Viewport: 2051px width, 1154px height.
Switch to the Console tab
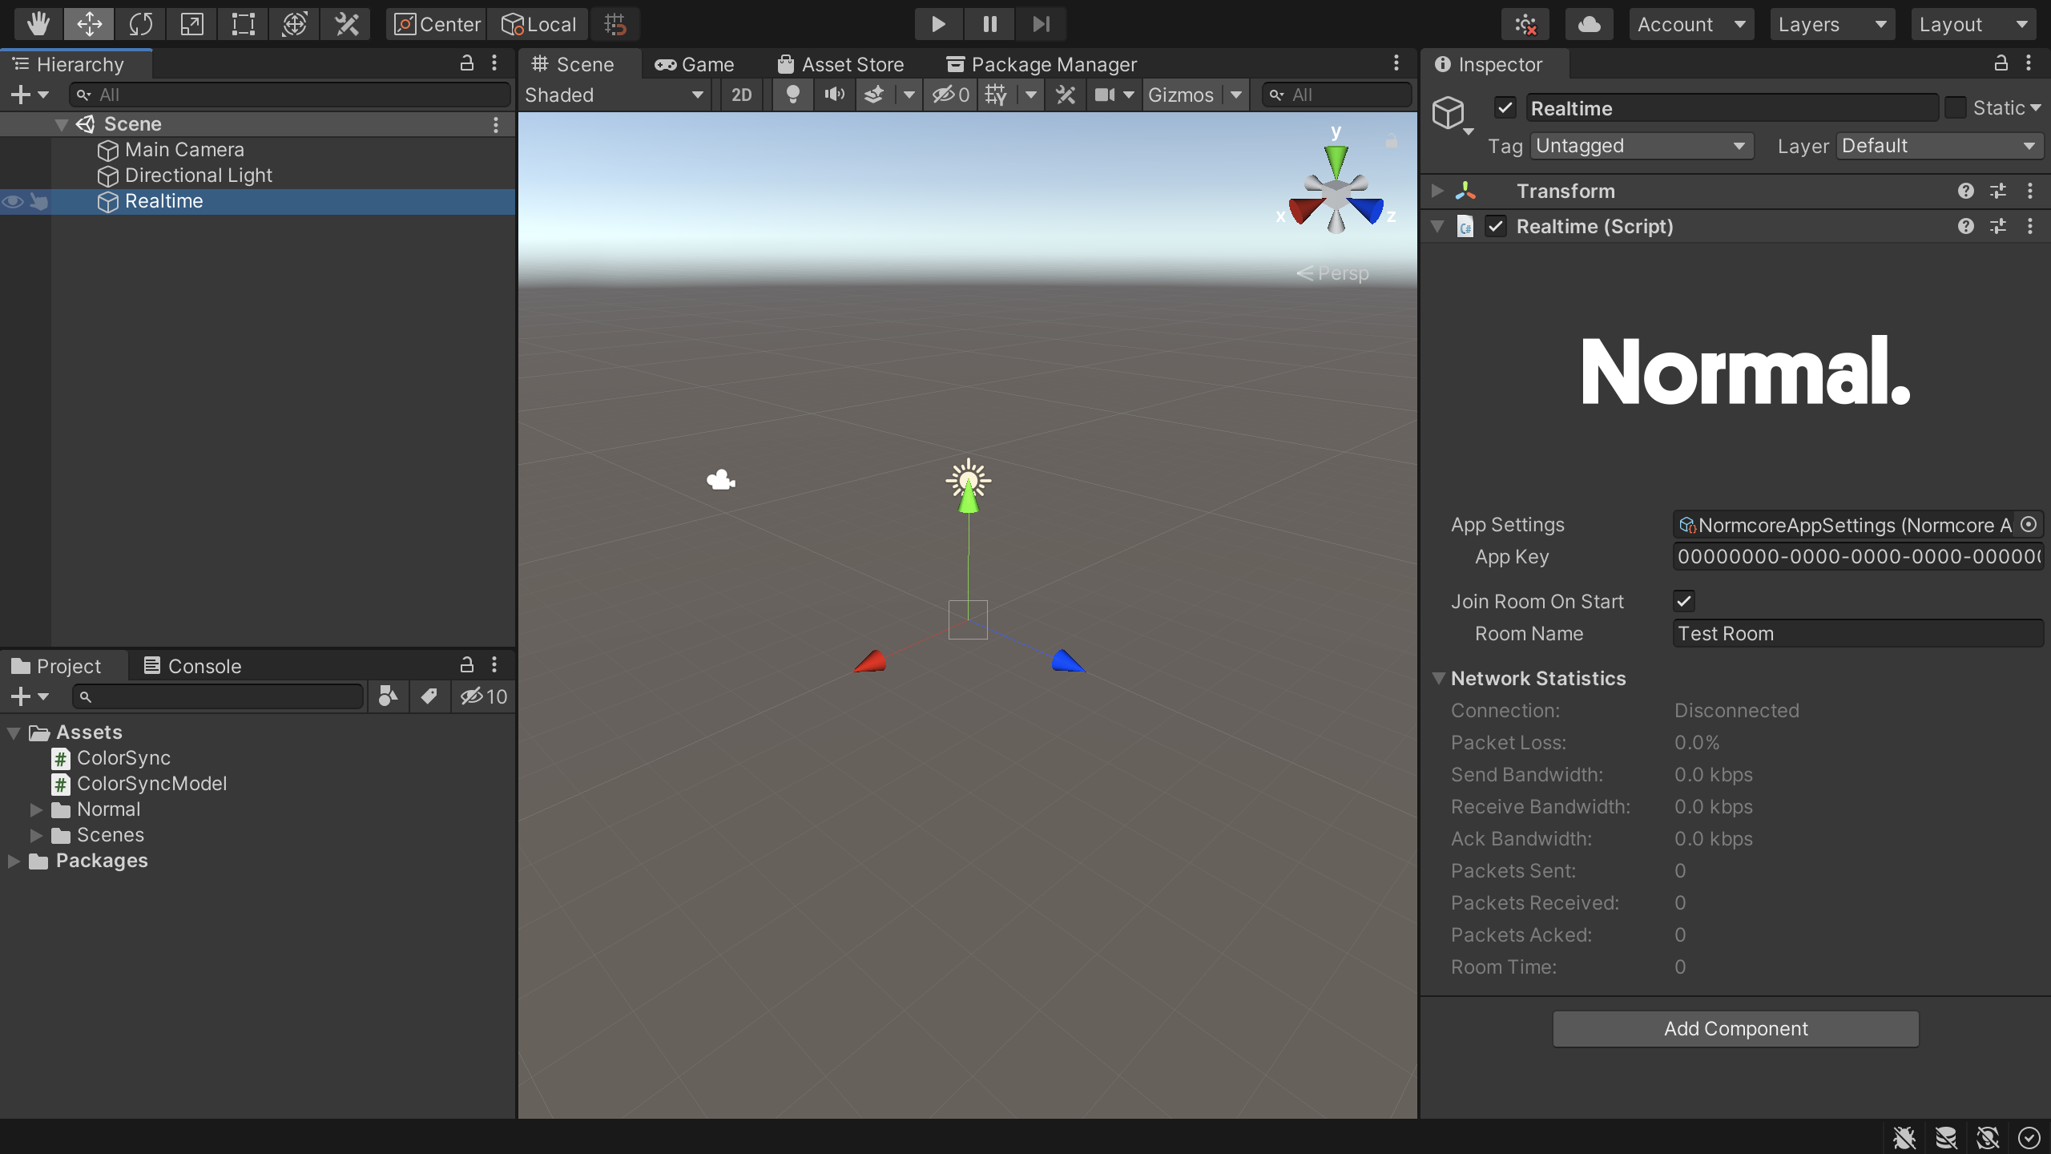(x=192, y=666)
